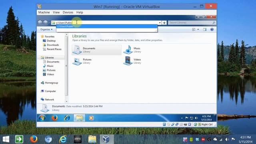This screenshot has width=256, height=144.
Task: Click the VirtualBox USB devices status icon
Action: pos(173,124)
